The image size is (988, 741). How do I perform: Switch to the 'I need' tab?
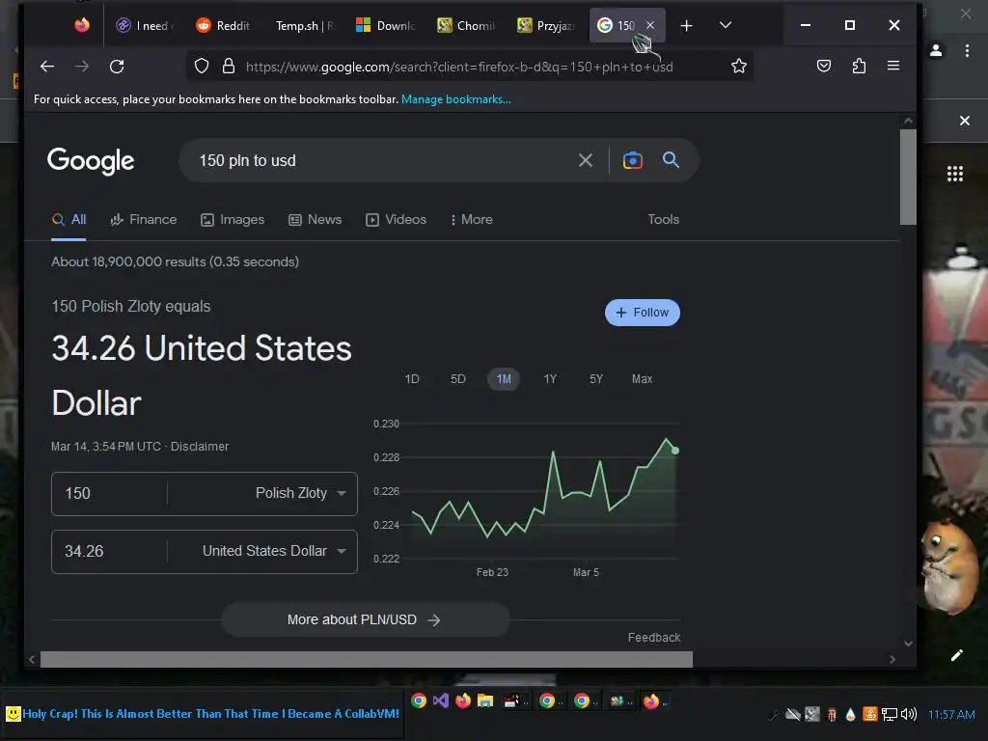pos(147,25)
